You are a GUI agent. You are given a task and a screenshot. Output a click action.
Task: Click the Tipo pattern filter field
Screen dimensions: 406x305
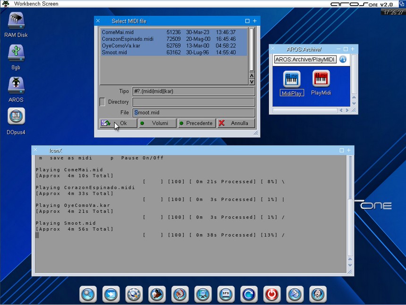193,91
